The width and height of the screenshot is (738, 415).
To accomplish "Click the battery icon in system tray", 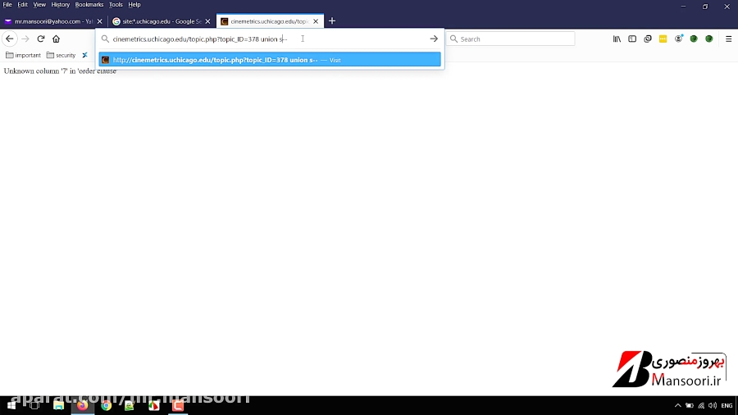I will pyautogui.click(x=690, y=406).
